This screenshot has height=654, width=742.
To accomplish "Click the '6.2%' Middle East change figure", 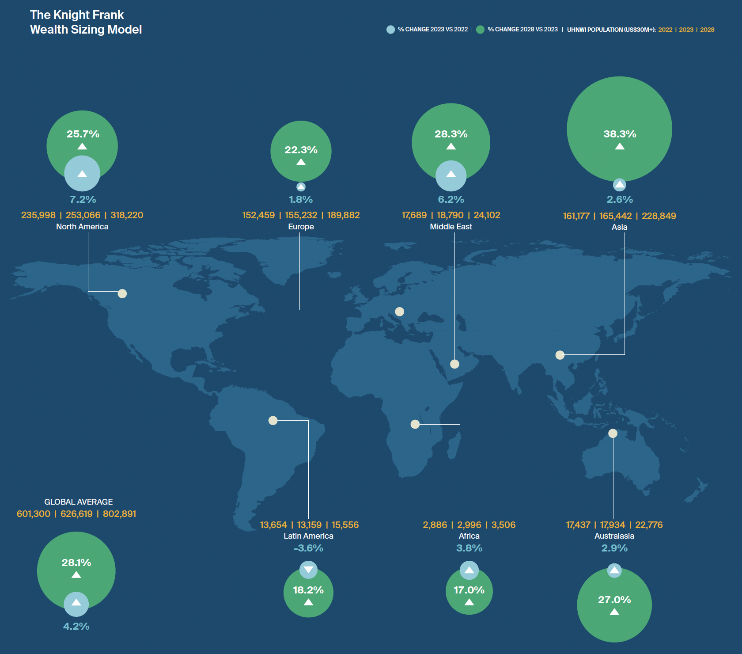I will (x=451, y=199).
